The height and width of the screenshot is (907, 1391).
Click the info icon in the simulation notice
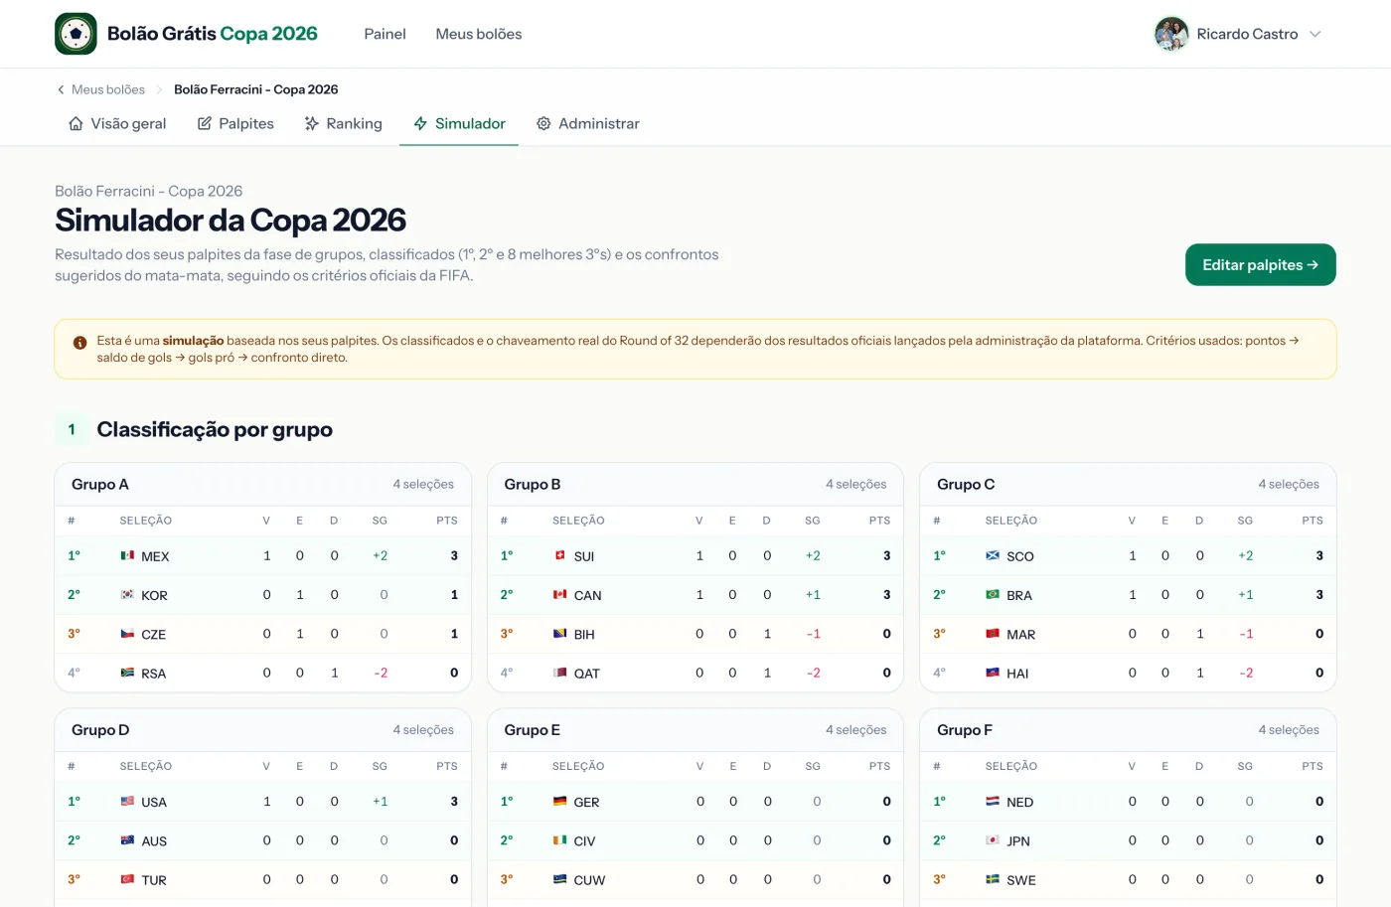point(79,342)
